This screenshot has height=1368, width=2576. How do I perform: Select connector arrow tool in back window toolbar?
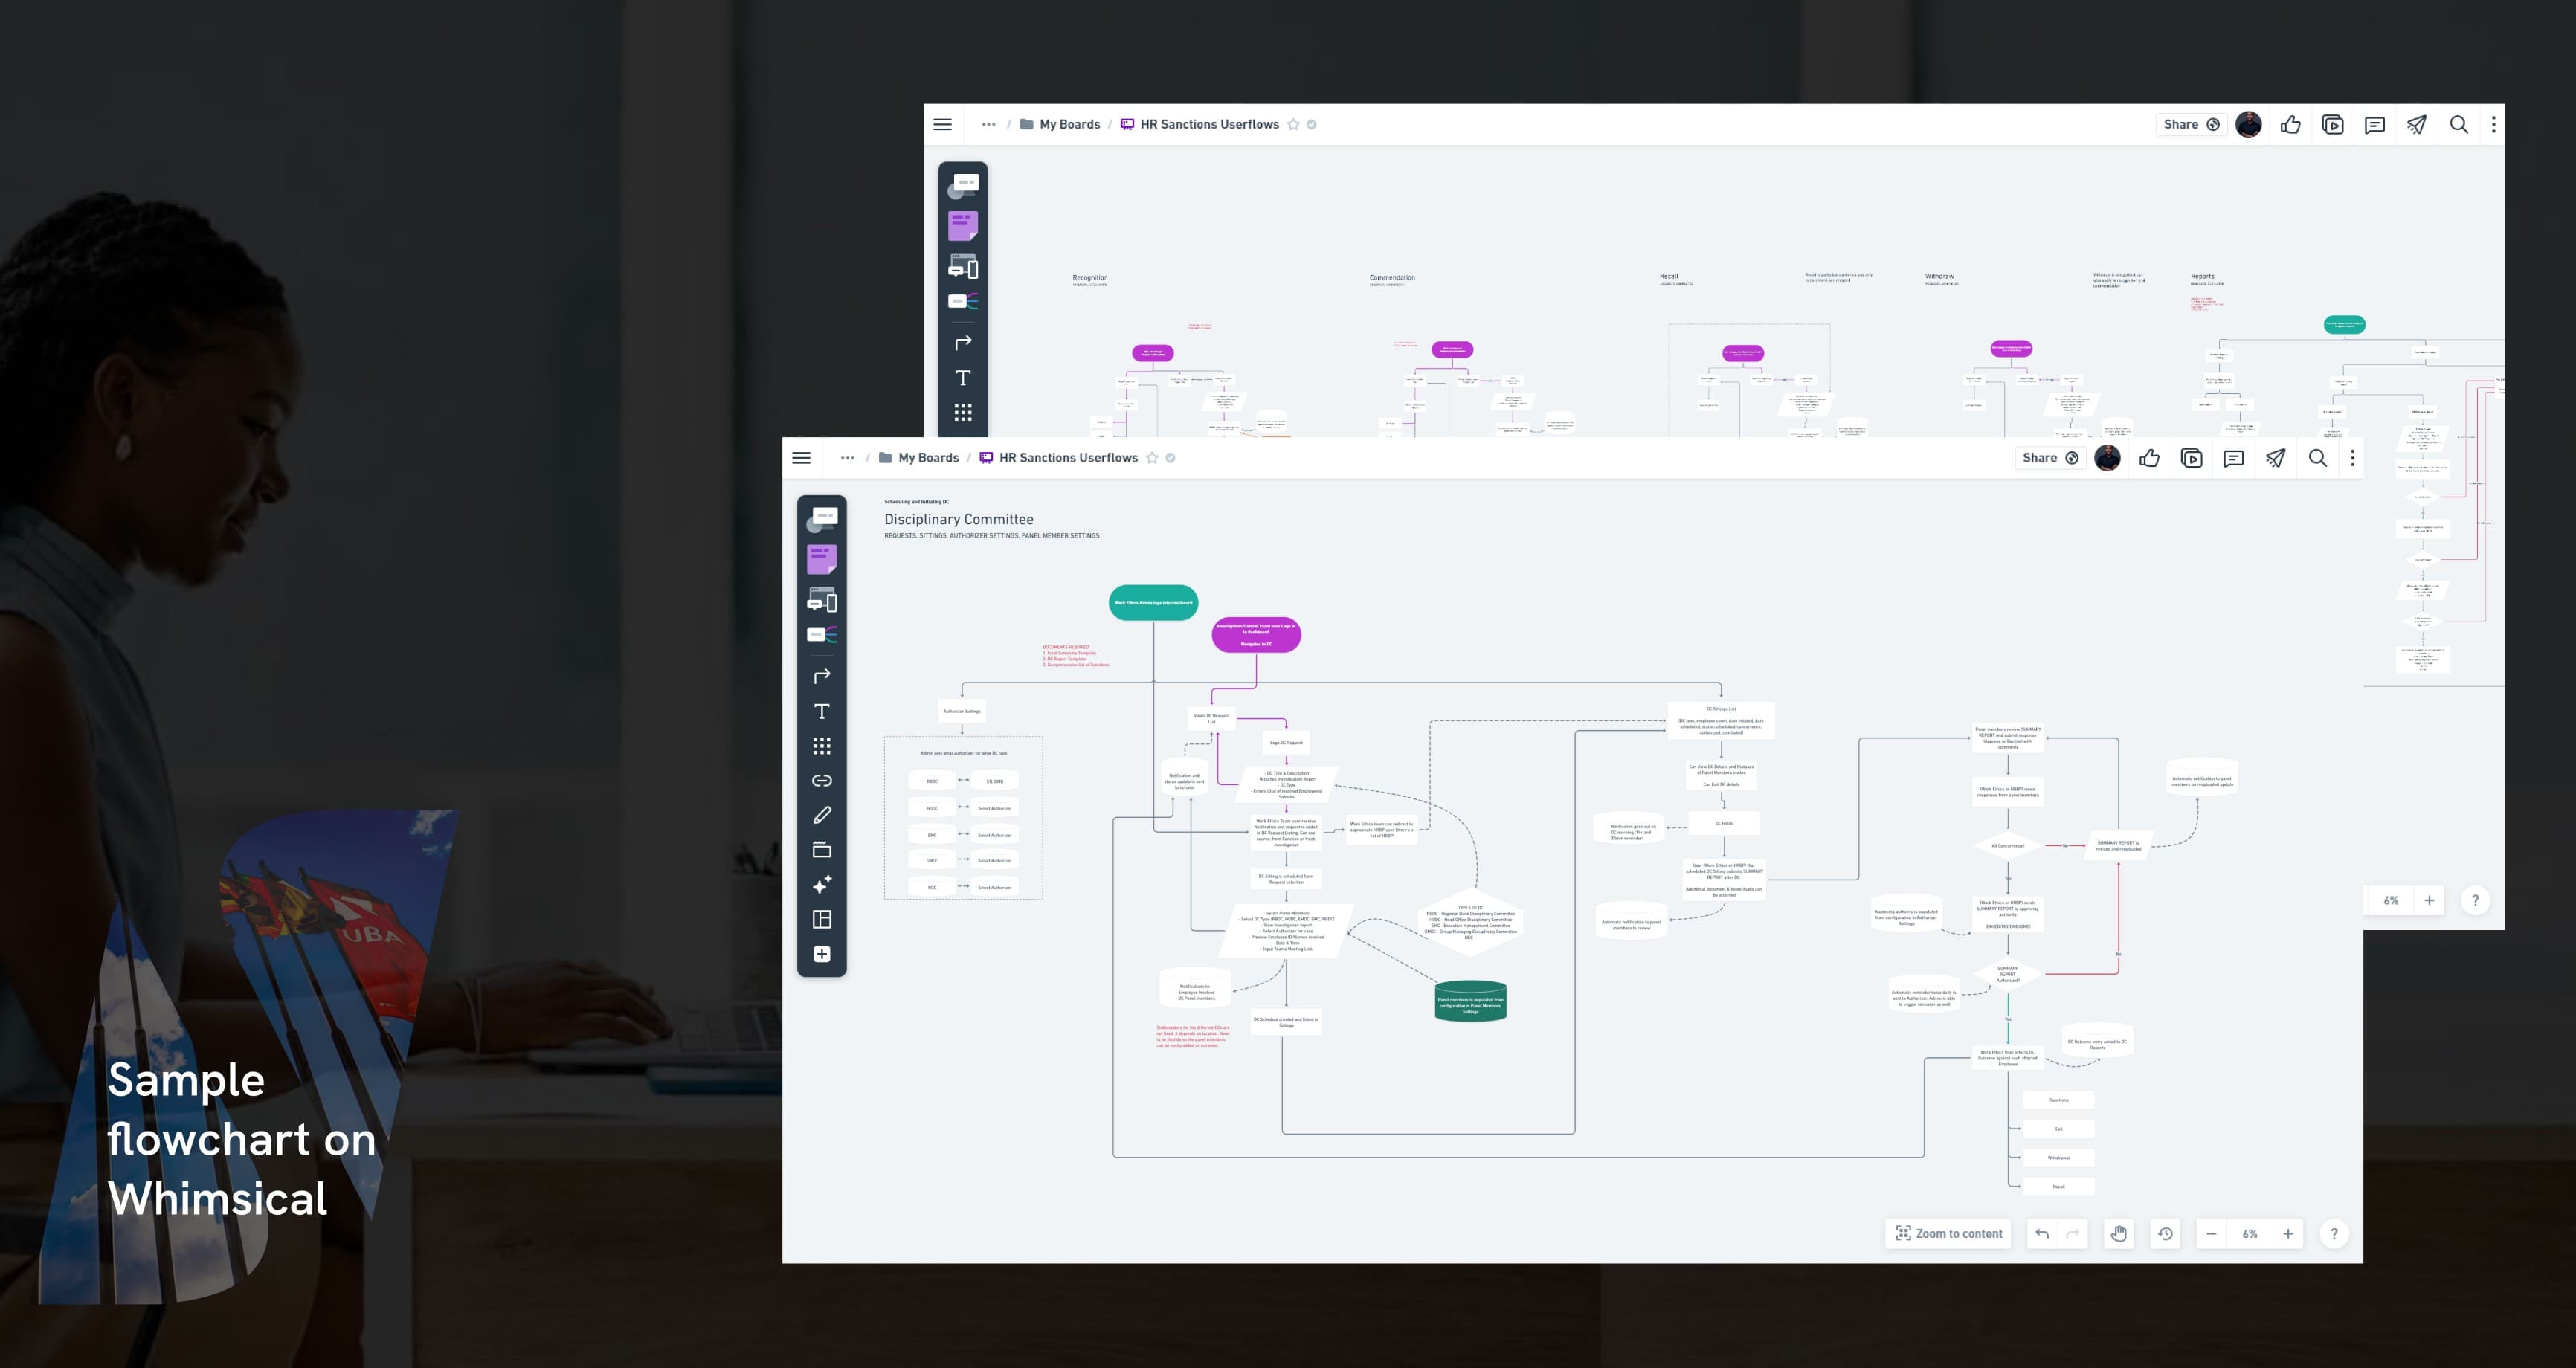point(963,343)
